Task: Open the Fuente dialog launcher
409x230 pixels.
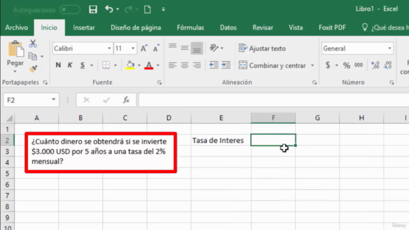Action: coord(159,82)
